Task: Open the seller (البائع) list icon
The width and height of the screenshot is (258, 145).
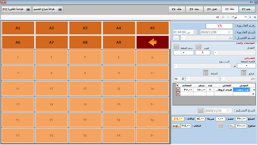Action: (243, 73)
